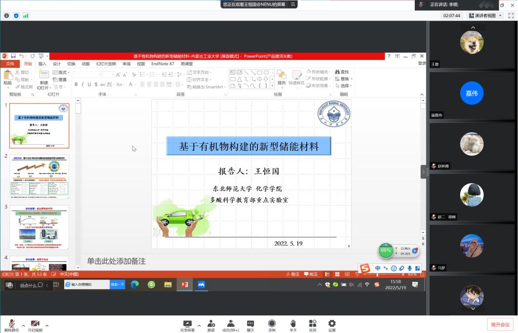Image resolution: width=518 pixels, height=333 pixels.
Task: Switch to the Insert ribbon tab
Action: point(42,64)
